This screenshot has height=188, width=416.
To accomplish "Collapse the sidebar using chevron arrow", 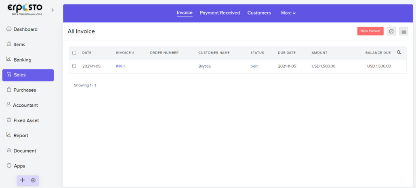I will click(53, 10).
